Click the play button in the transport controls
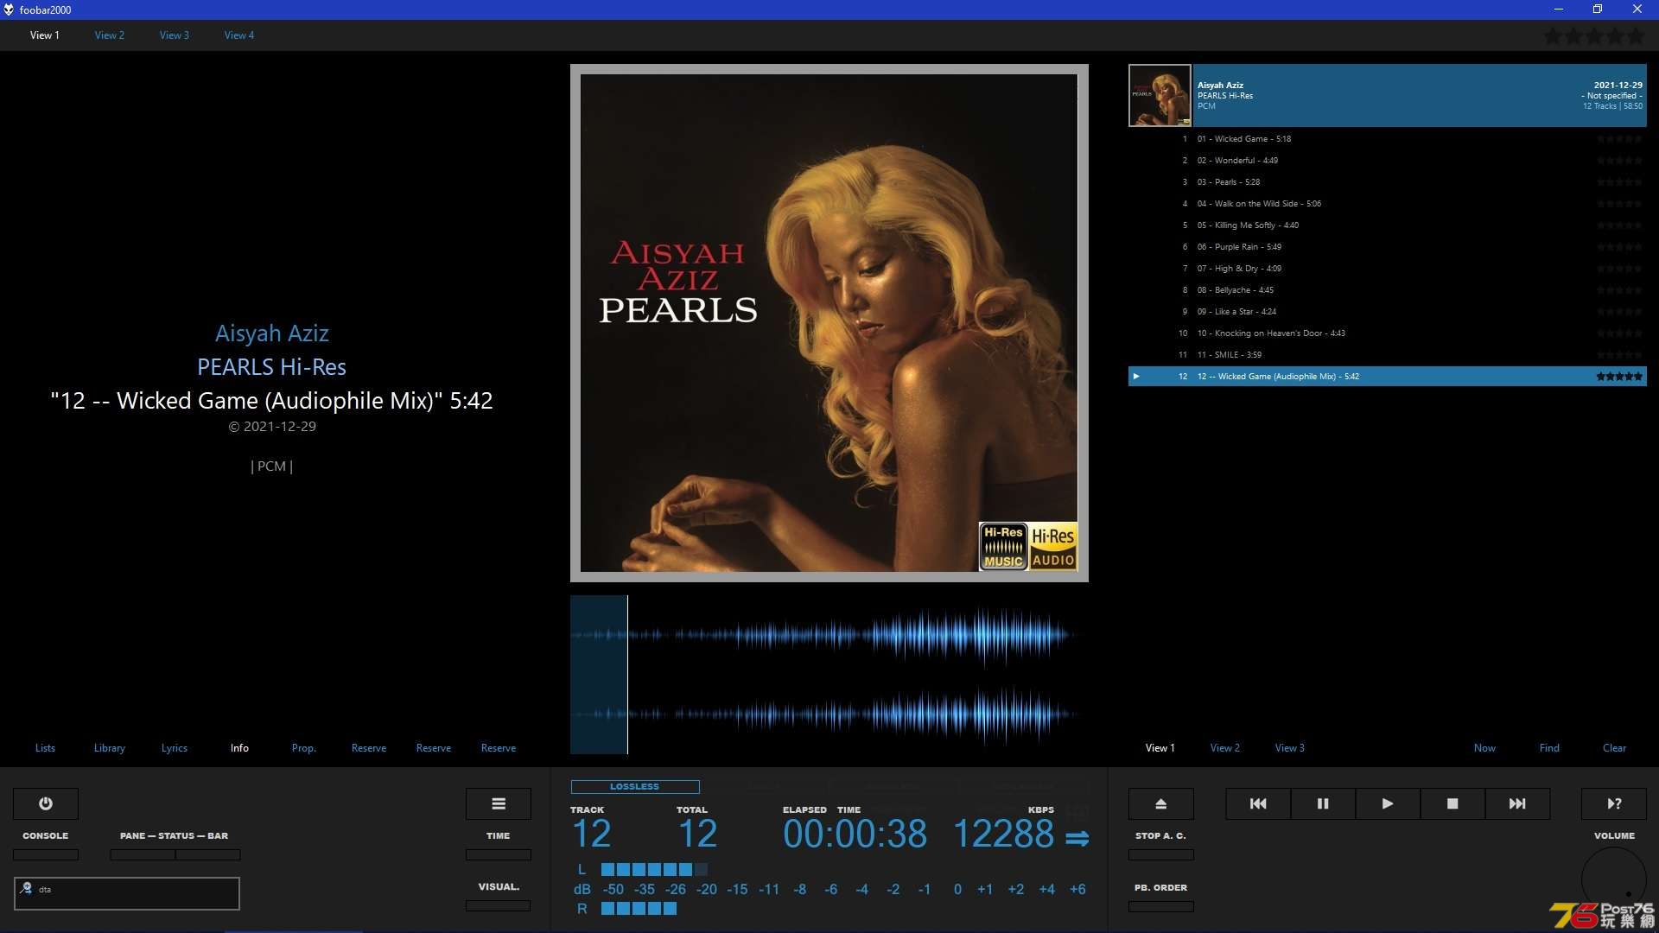The height and width of the screenshot is (933, 1659). point(1388,803)
